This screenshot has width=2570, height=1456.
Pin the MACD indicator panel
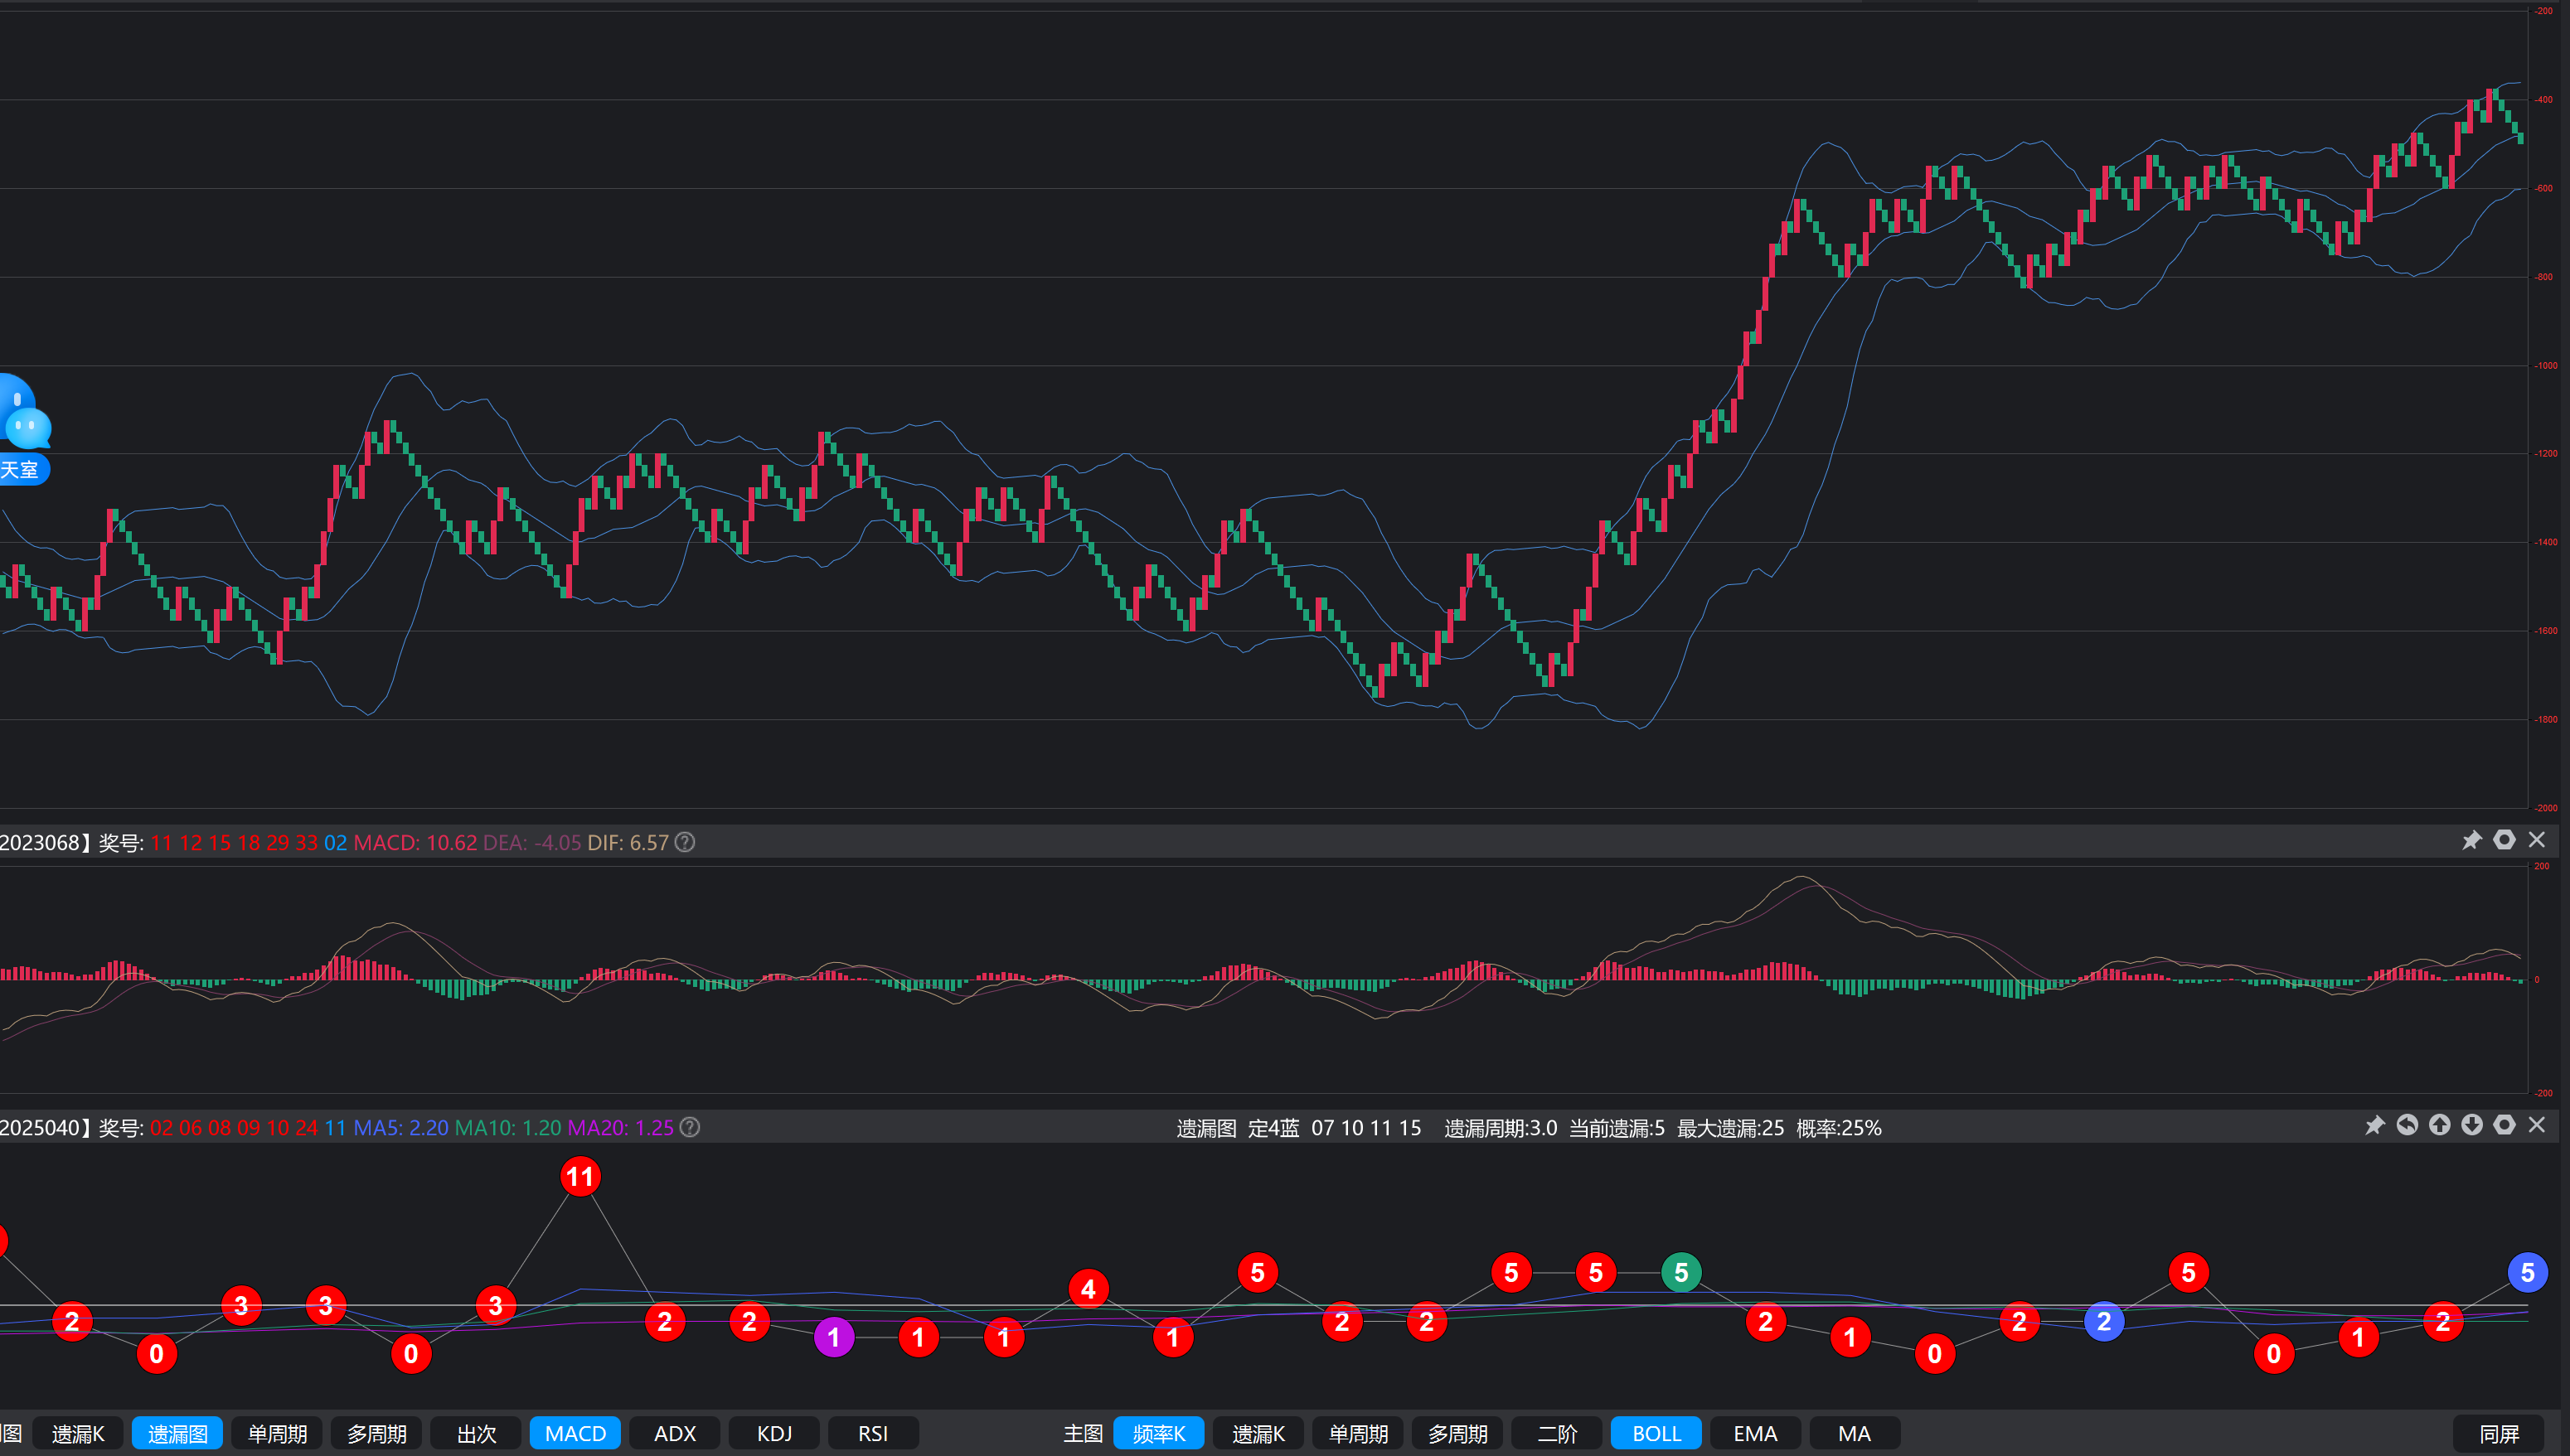(x=2472, y=840)
